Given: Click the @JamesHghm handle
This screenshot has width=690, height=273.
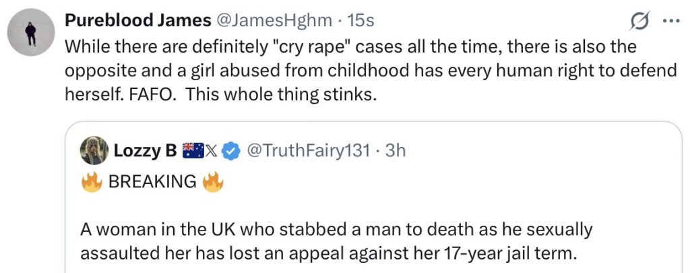Looking at the screenshot, I should [273, 21].
